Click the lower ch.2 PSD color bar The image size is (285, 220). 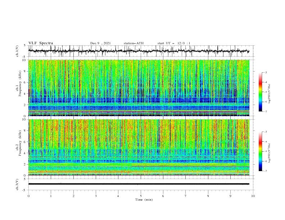point(260,151)
